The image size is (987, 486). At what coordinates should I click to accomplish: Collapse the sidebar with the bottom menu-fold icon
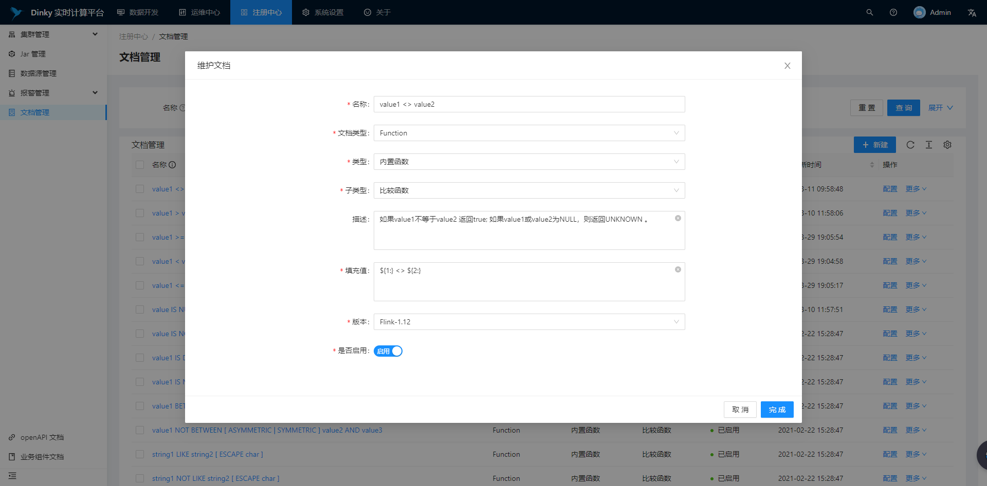tap(12, 476)
